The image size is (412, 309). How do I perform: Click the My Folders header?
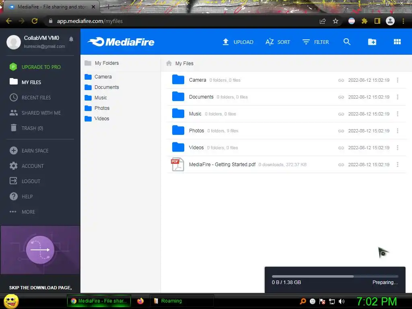point(102,63)
